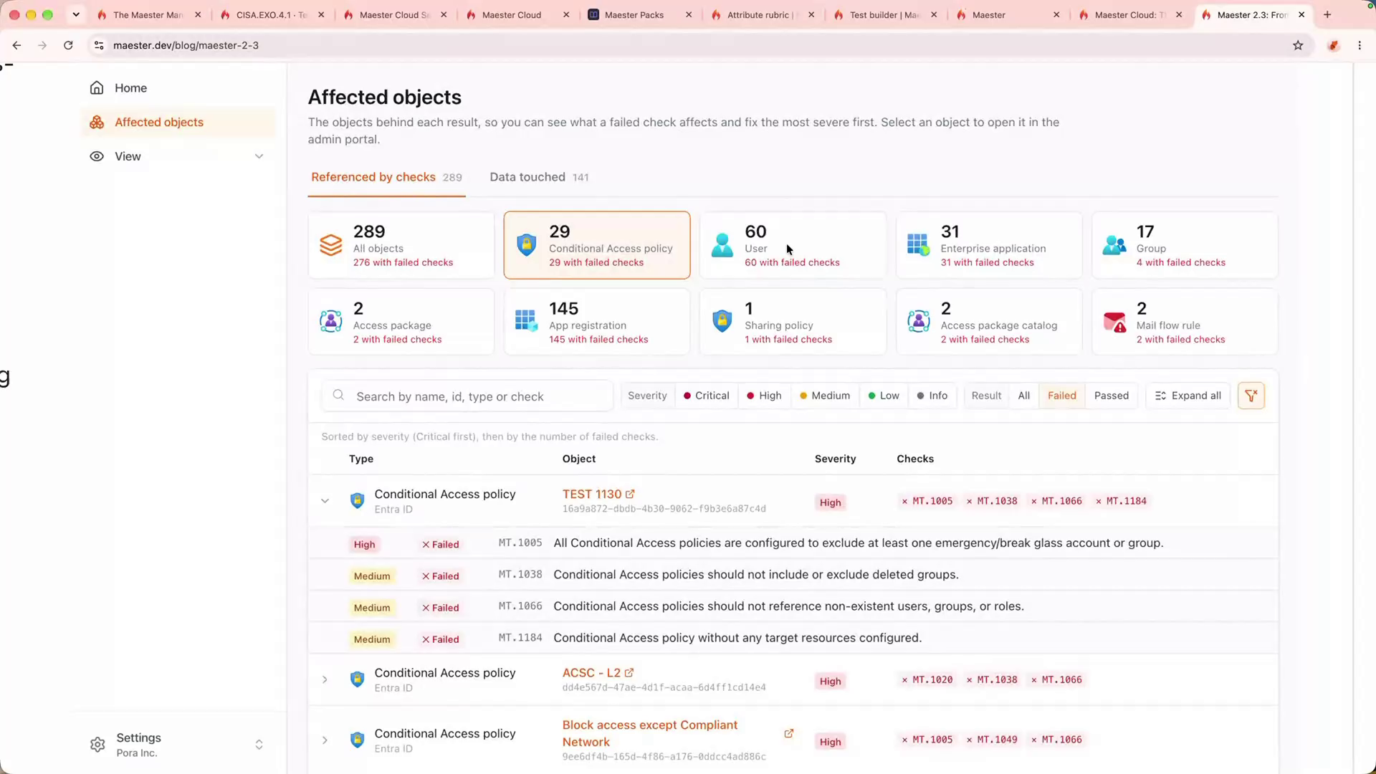The height and width of the screenshot is (774, 1376).
Task: Click MT.1005 chip in TEST 1130 row
Action: click(927, 501)
